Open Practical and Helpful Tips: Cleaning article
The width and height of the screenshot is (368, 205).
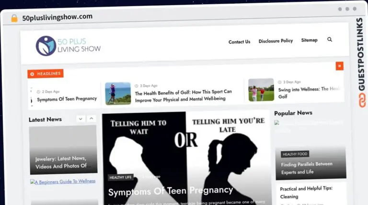pos(306,193)
